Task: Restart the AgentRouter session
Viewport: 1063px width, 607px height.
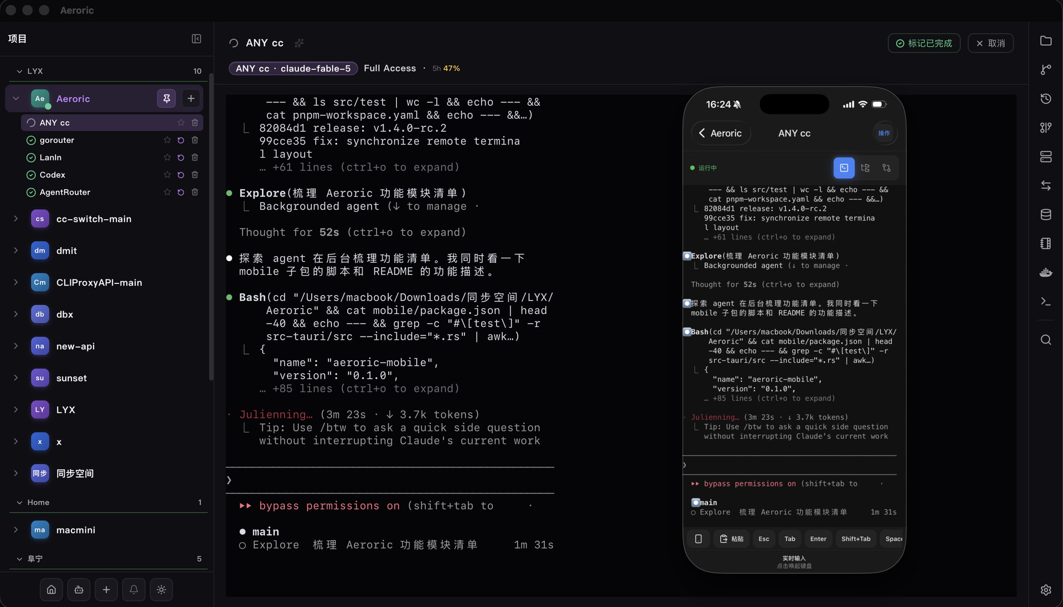Action: (x=180, y=193)
